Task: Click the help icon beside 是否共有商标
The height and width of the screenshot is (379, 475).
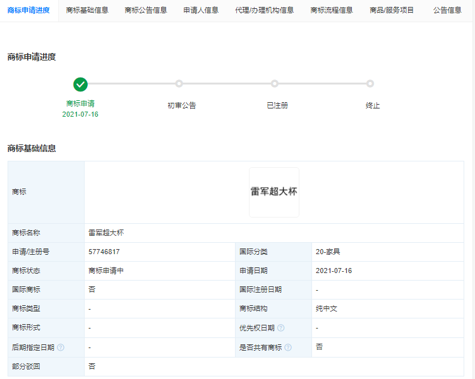Action: point(288,347)
